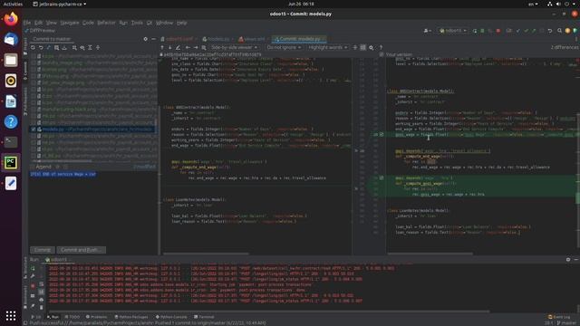Open the Terminal tool window tab
Screen dimensions: 580x326
coord(204,317)
